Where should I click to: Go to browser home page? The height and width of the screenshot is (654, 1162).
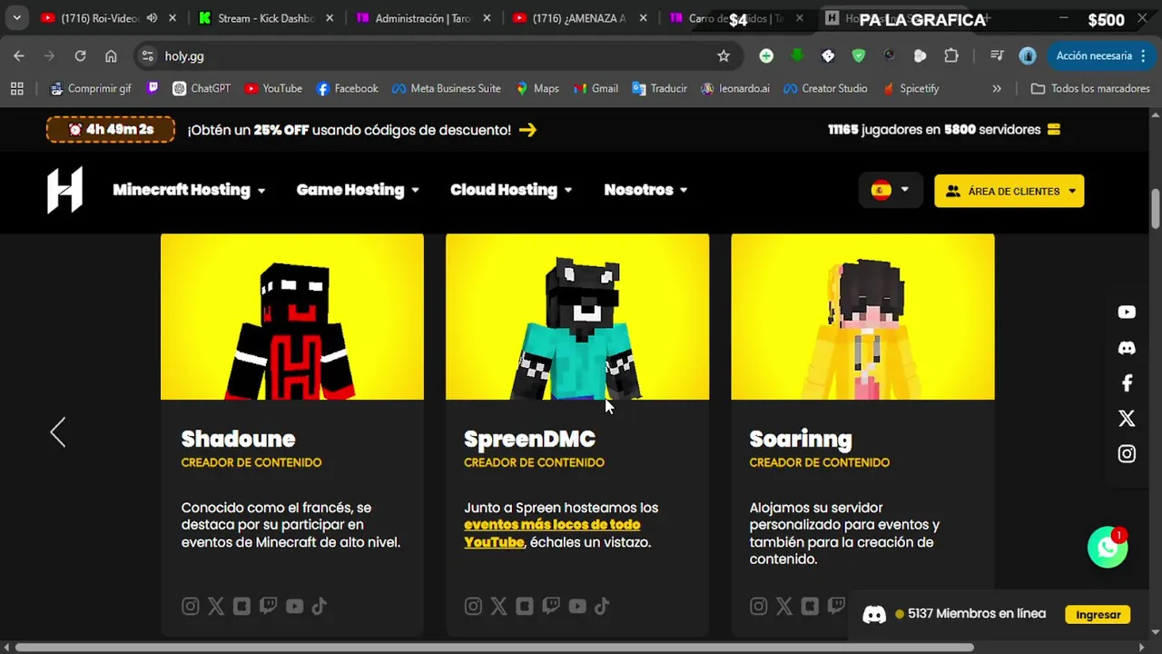111,56
